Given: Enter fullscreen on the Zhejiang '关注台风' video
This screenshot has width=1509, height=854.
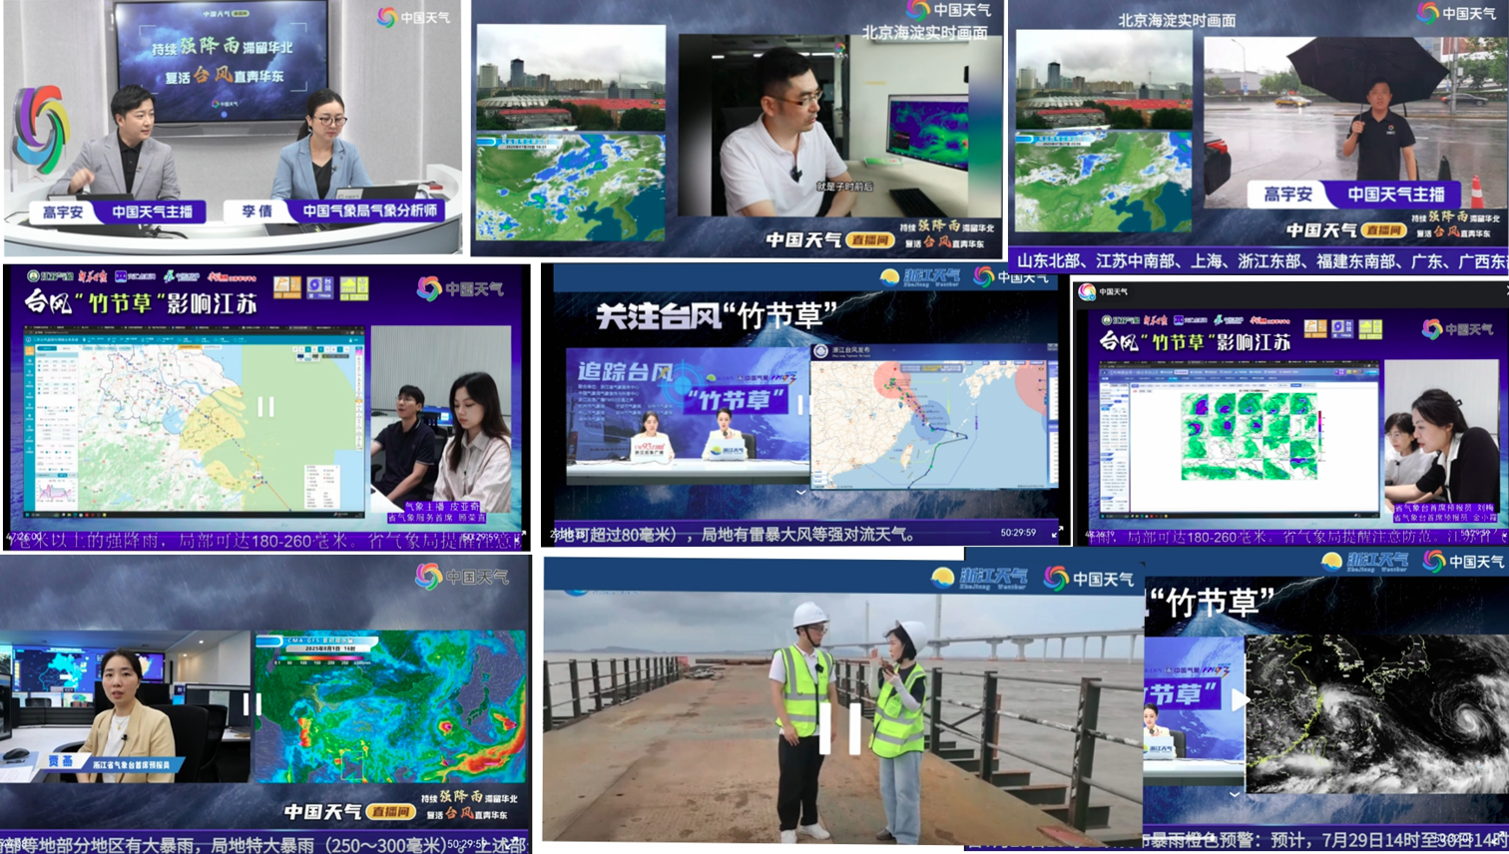Looking at the screenshot, I should click(1057, 533).
